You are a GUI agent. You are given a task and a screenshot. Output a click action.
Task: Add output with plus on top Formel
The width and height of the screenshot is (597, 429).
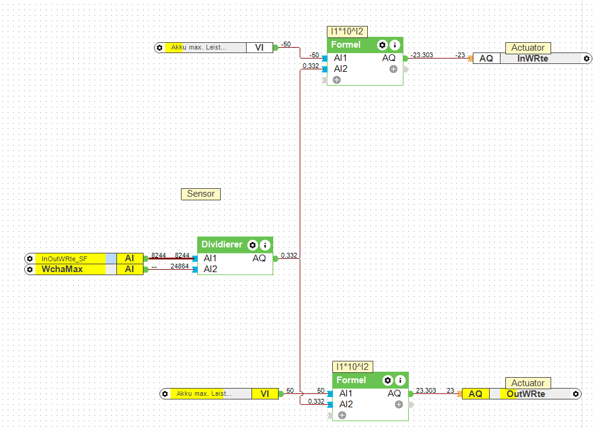pos(393,69)
